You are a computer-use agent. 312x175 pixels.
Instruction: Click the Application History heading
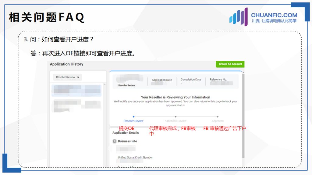[66, 64]
